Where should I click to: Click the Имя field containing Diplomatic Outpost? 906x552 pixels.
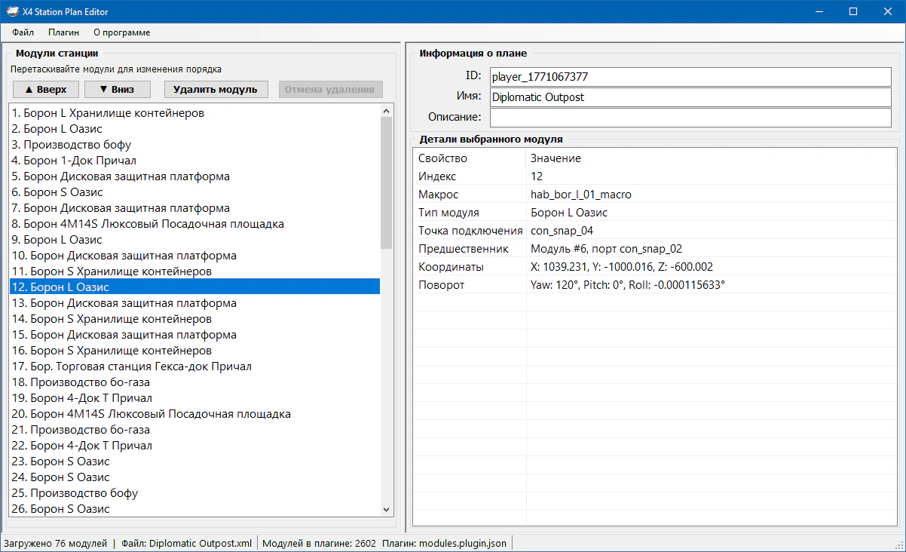[690, 97]
